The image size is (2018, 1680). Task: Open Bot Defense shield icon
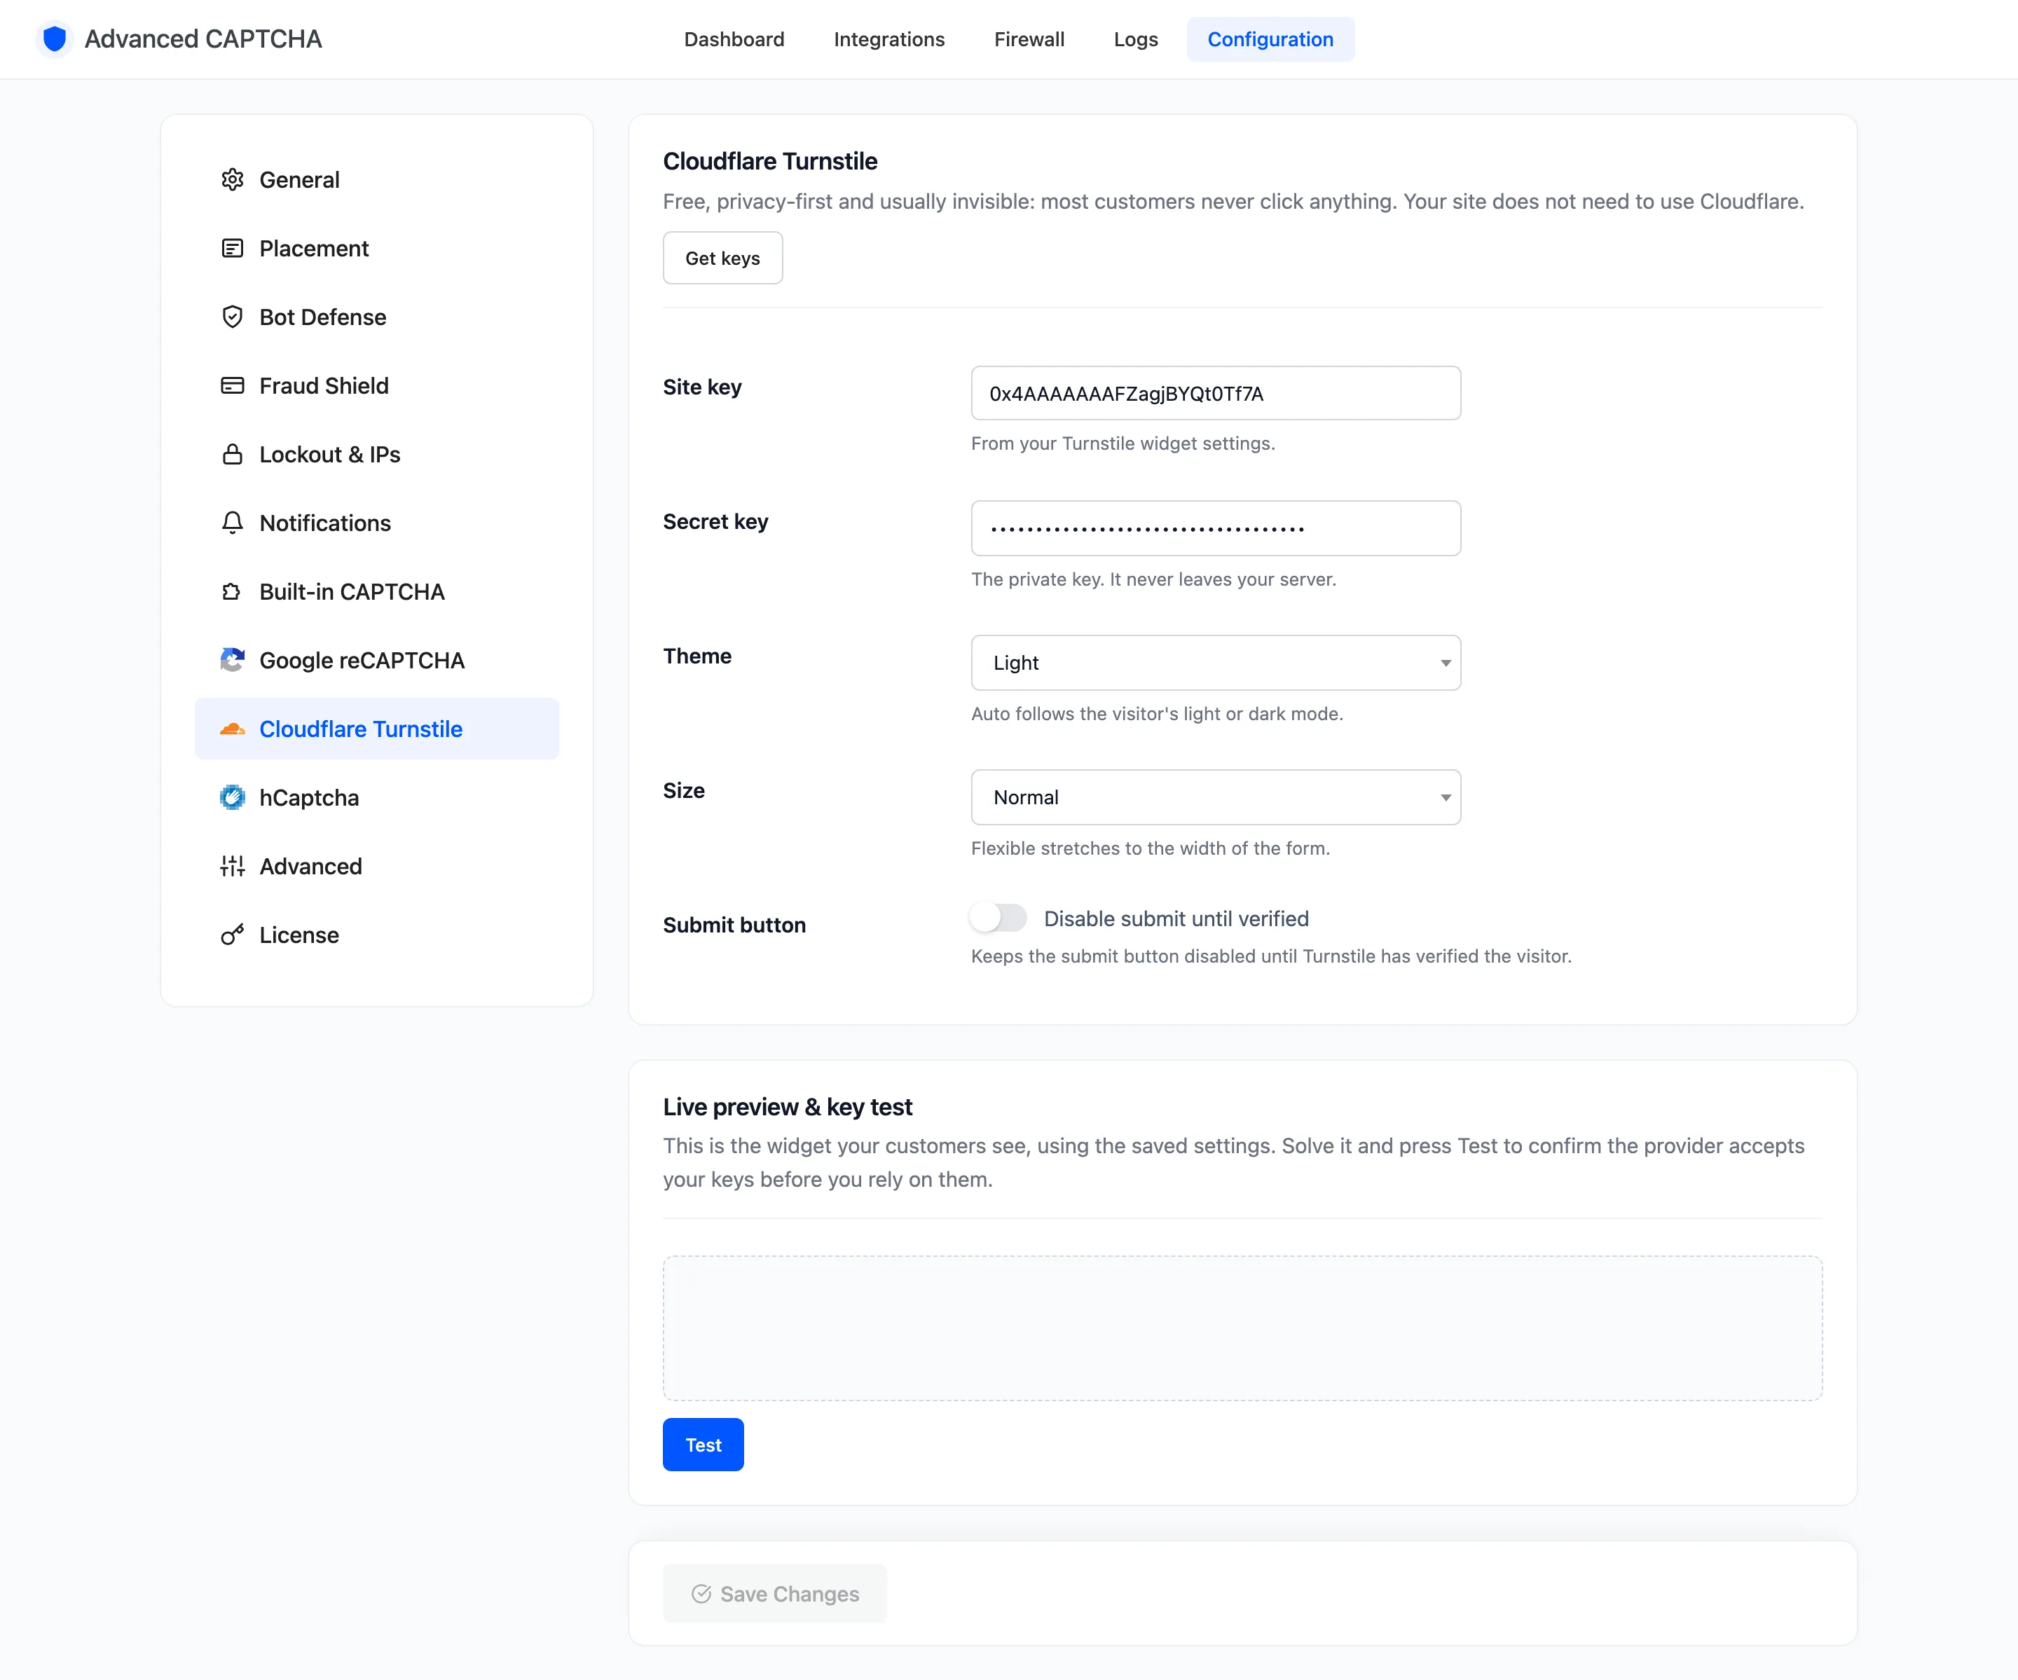pyautogui.click(x=233, y=317)
